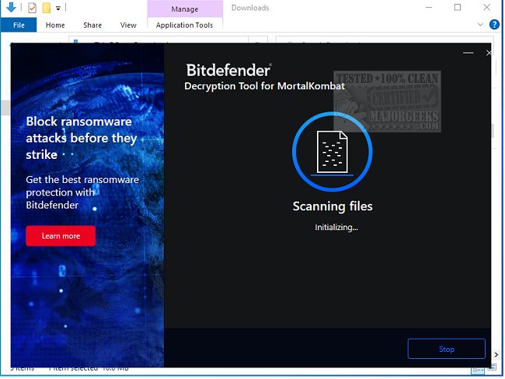Open the File tab in Explorer
The height and width of the screenshot is (379, 505).
[19, 25]
